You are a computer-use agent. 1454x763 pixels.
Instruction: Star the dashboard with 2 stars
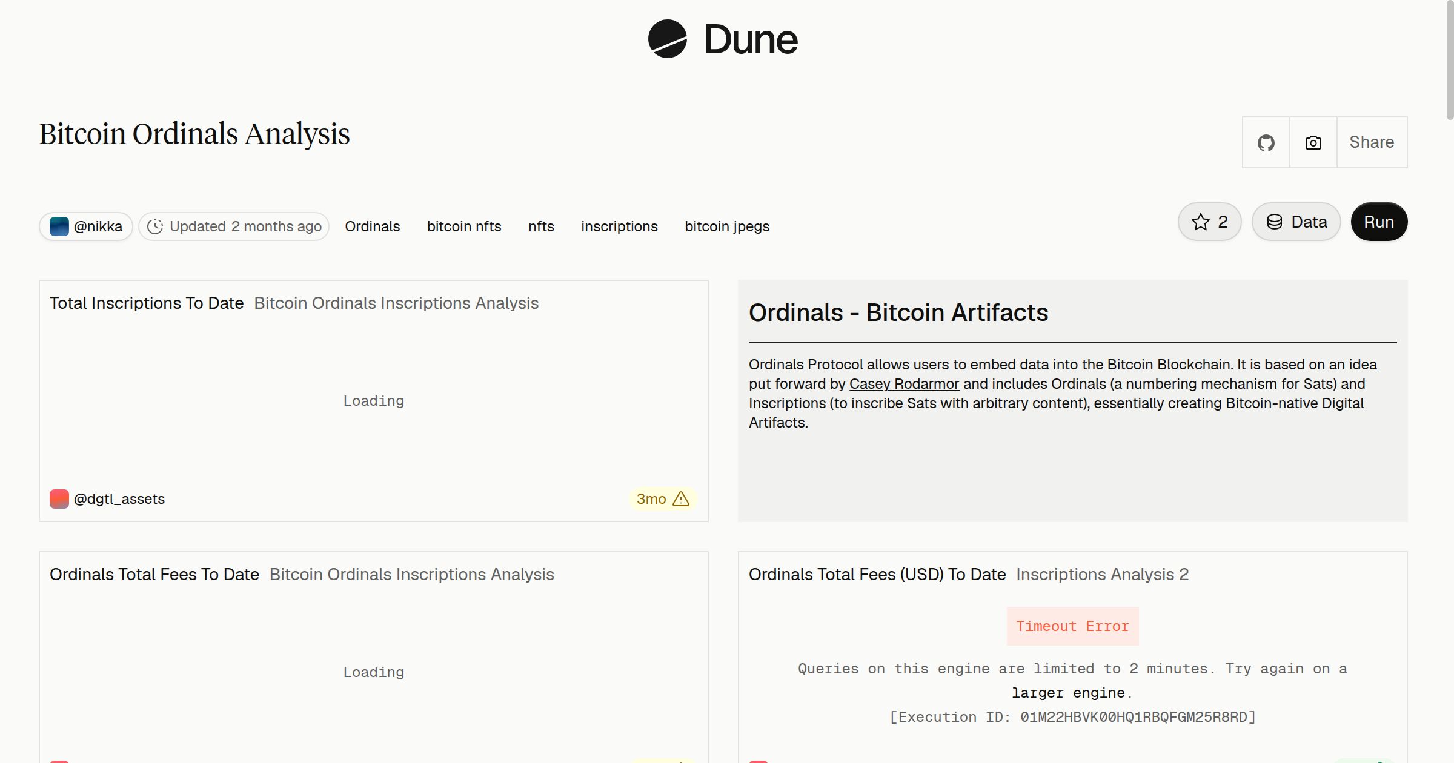point(1209,222)
